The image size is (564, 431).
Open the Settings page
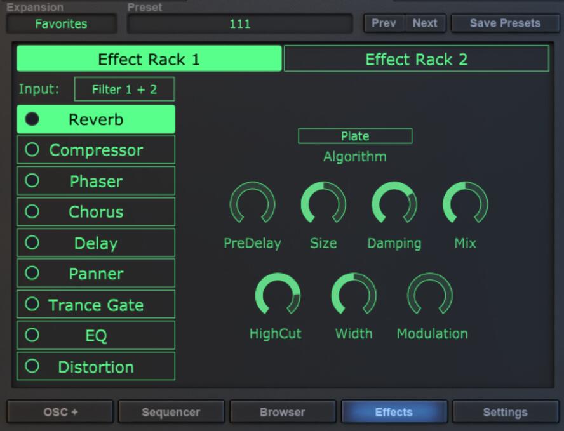(x=506, y=412)
